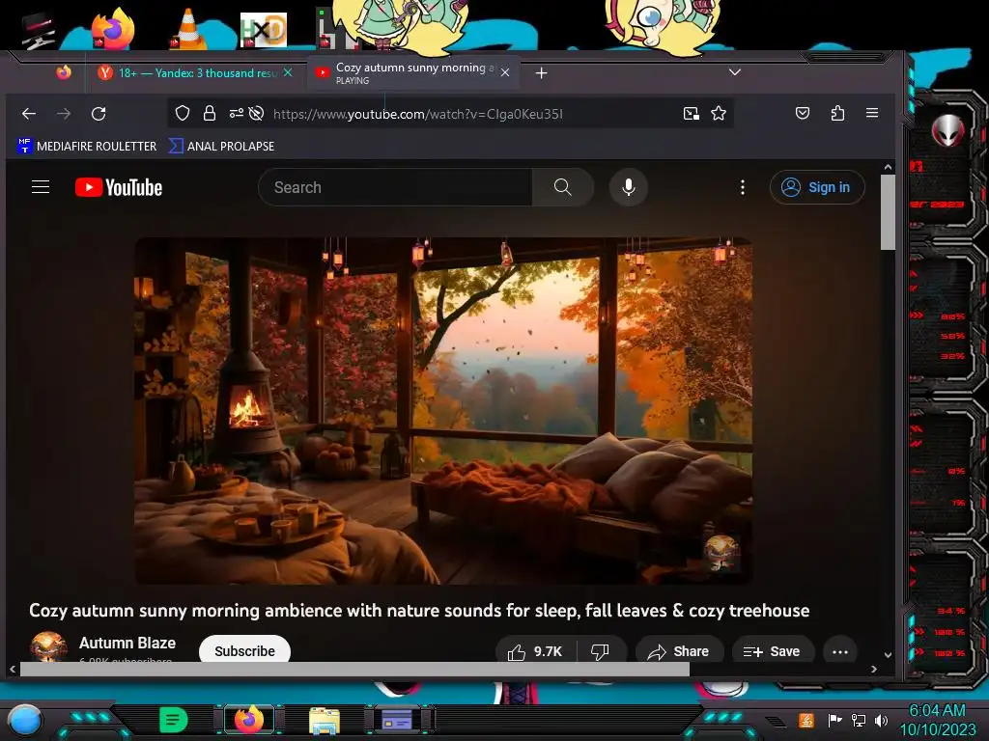This screenshot has width=989, height=741.
Task: Like the video with thumbs up 9.7K
Action: coord(536,651)
